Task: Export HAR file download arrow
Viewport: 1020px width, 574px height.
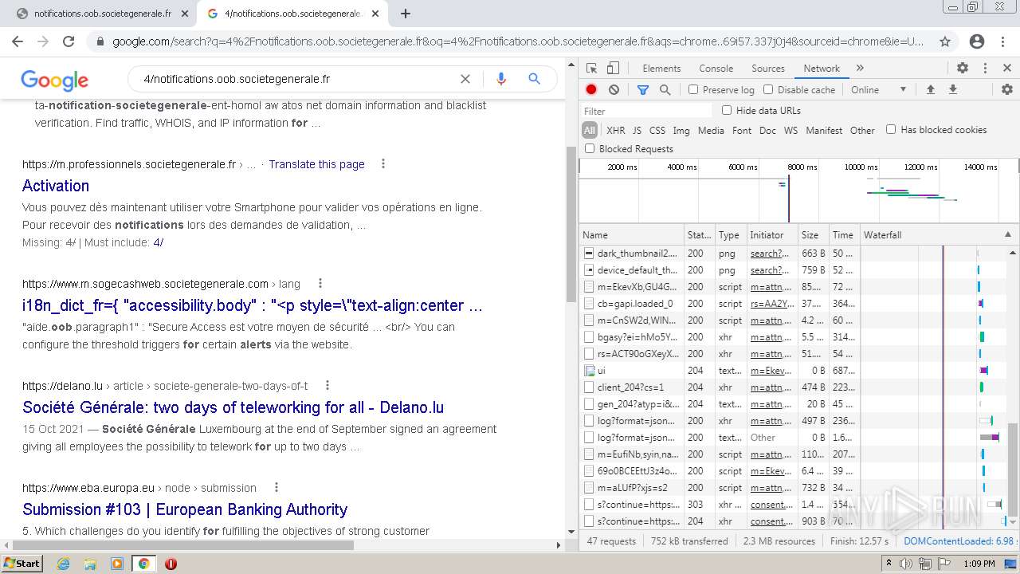Action: pos(952,90)
